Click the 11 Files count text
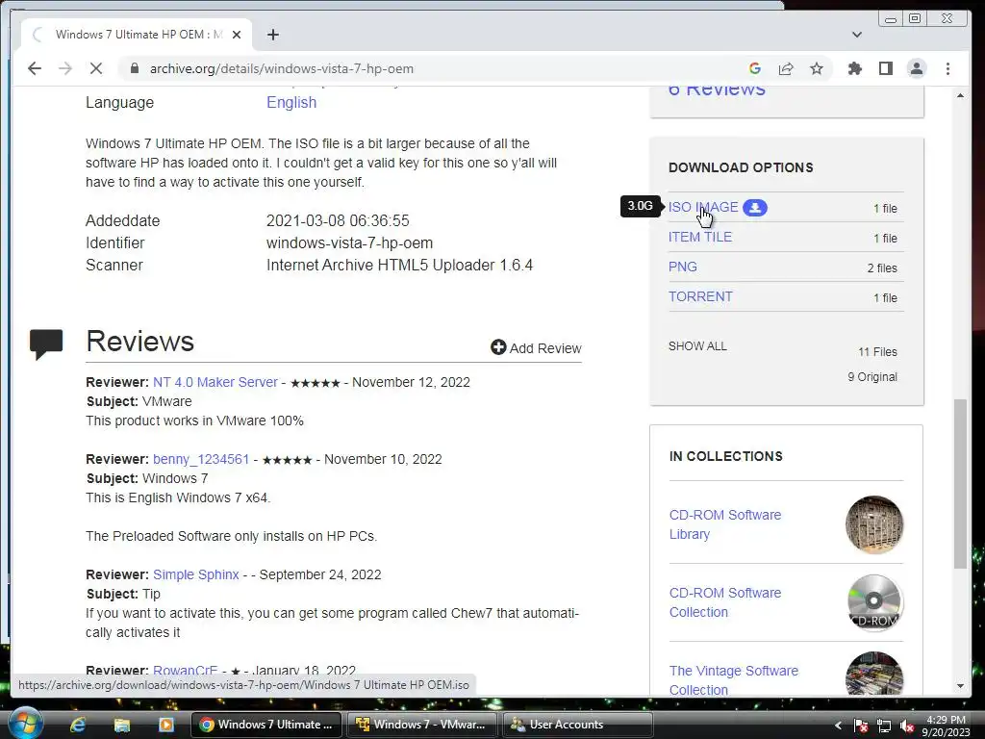This screenshot has height=739, width=985. point(877,352)
